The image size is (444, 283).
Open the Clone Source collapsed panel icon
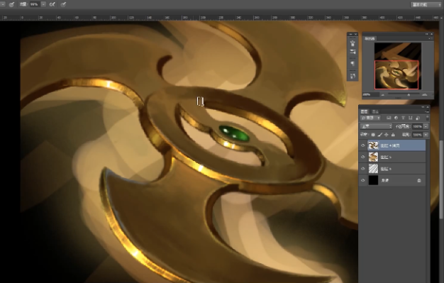pos(353,76)
